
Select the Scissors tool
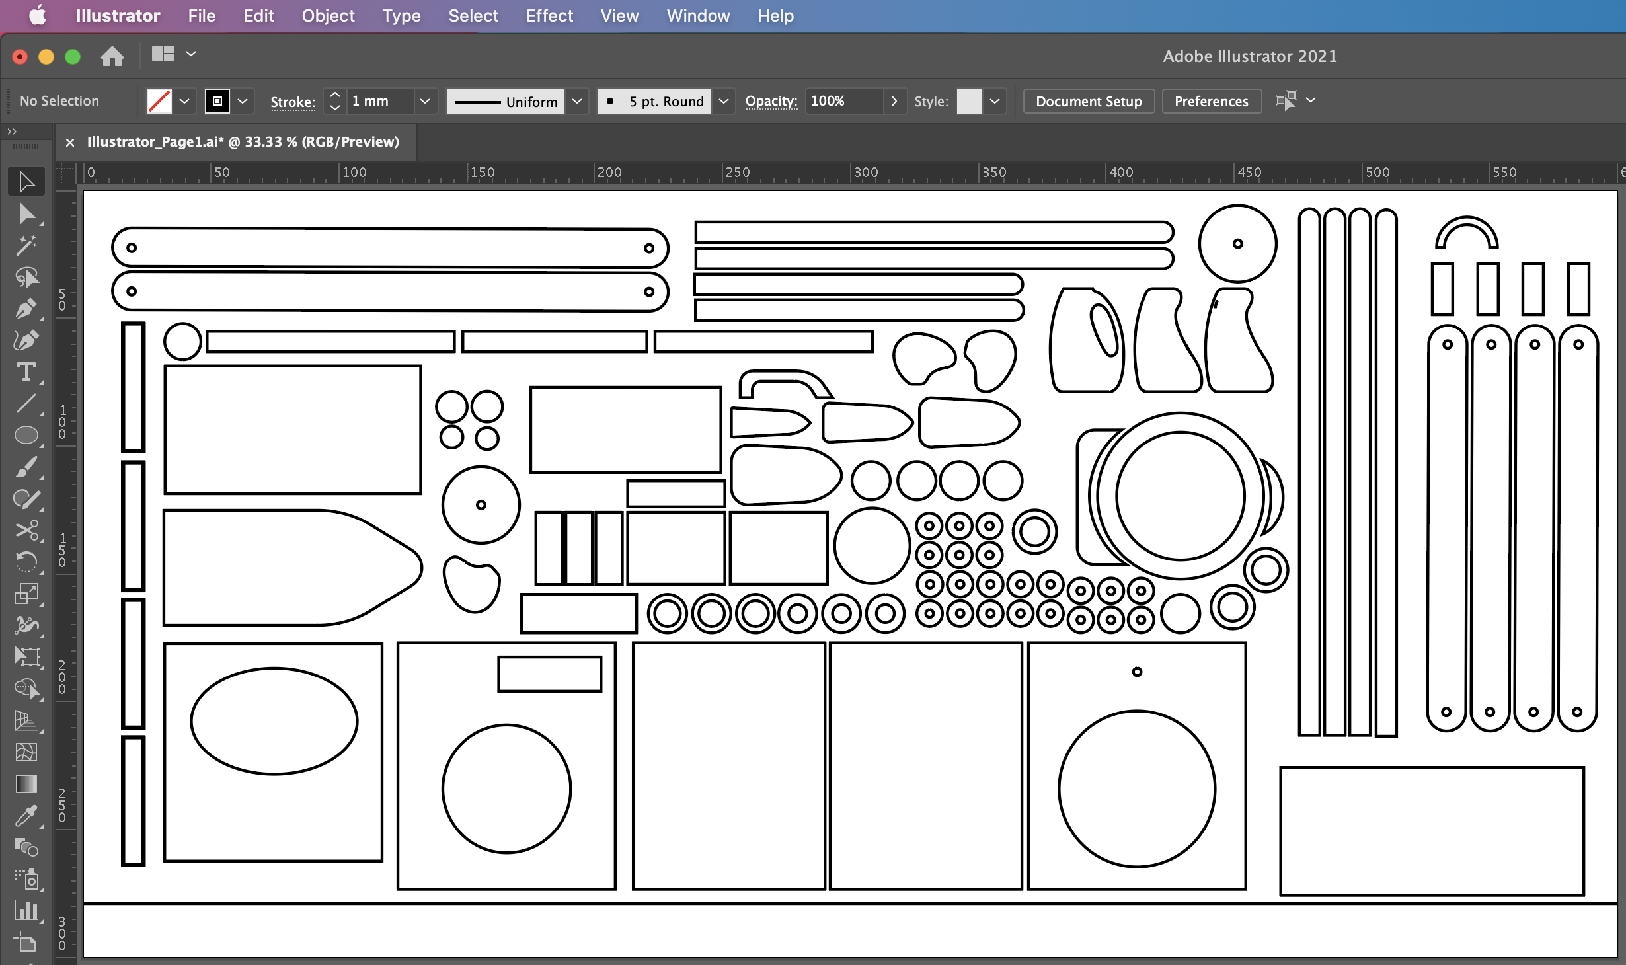[26, 530]
